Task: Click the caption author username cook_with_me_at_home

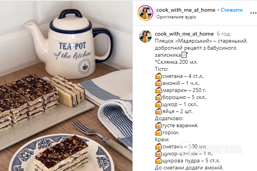Action: coord(184,34)
